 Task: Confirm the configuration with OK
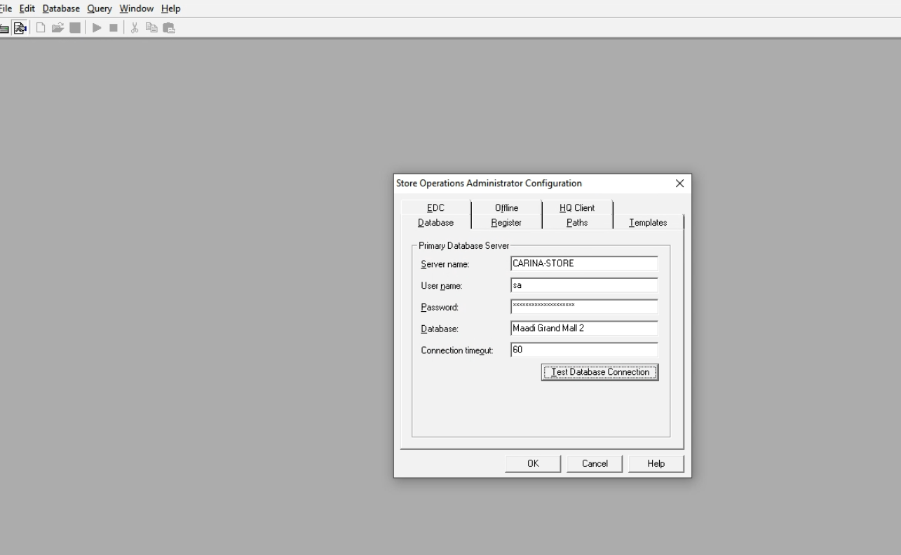tap(533, 463)
